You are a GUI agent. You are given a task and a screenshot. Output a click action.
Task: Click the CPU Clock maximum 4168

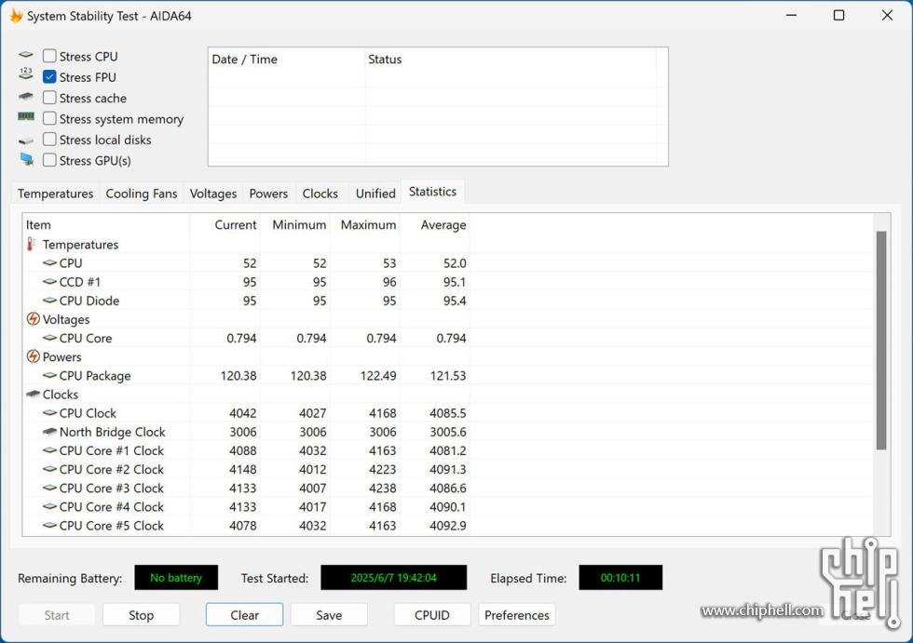[383, 413]
